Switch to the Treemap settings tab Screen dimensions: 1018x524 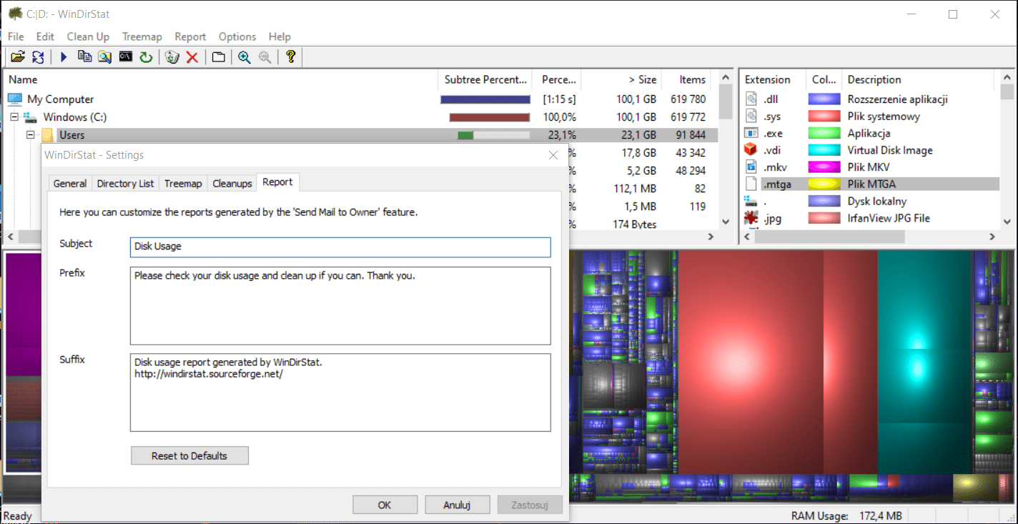click(x=183, y=184)
